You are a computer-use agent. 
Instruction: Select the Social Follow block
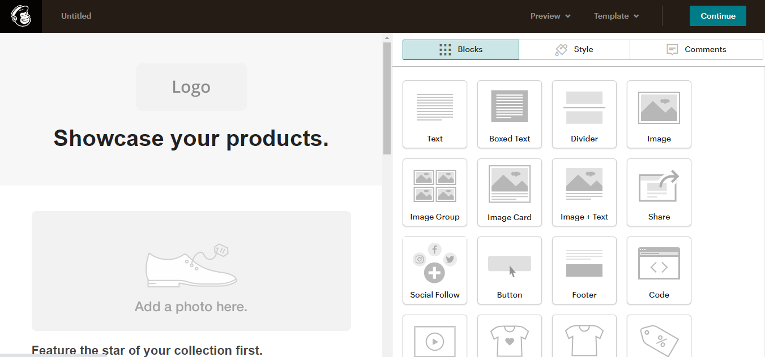click(435, 270)
